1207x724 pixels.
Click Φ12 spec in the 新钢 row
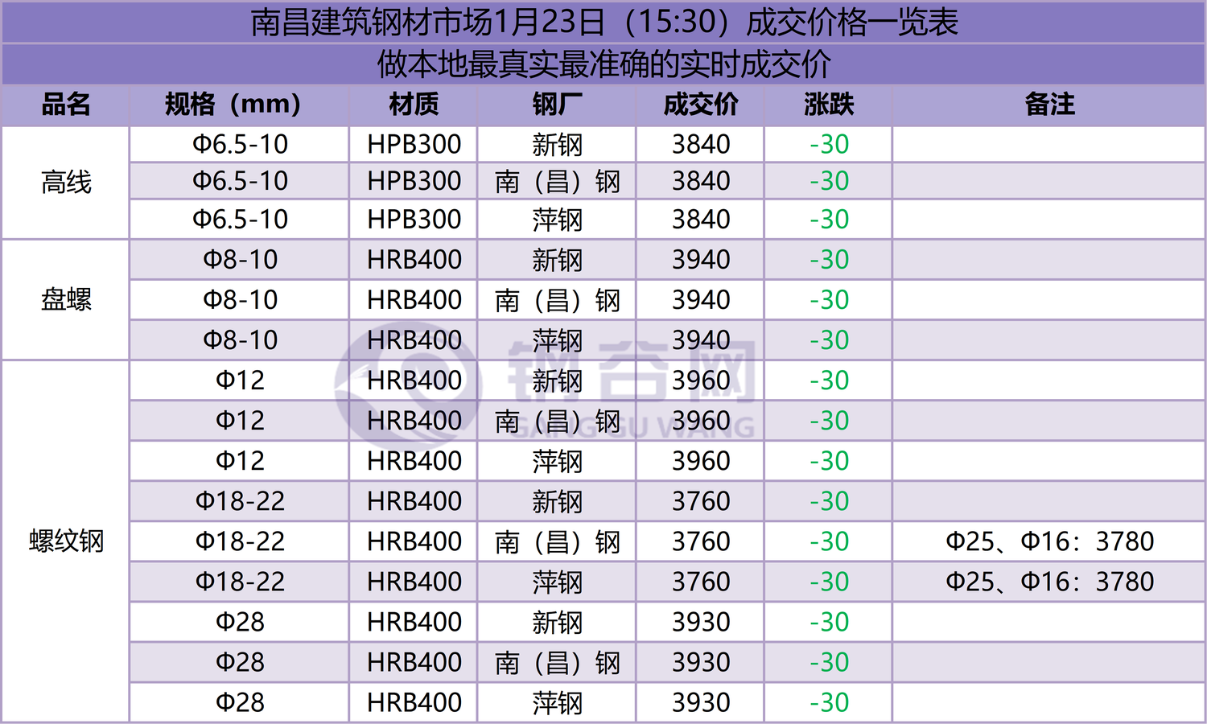coord(240,381)
